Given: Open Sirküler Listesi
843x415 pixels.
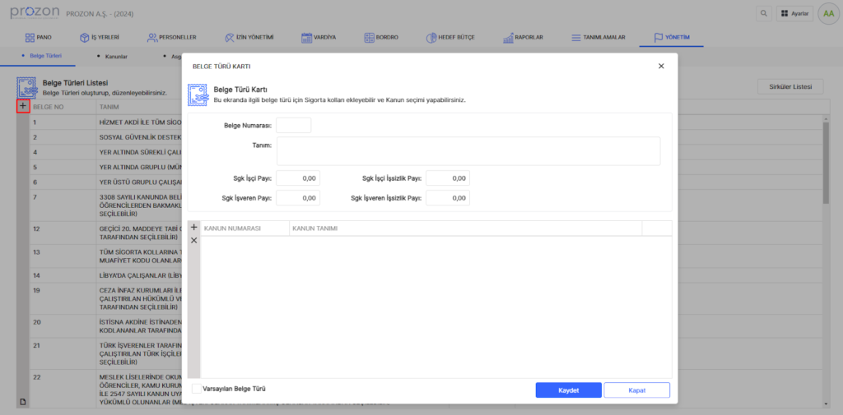Looking at the screenshot, I should point(789,86).
